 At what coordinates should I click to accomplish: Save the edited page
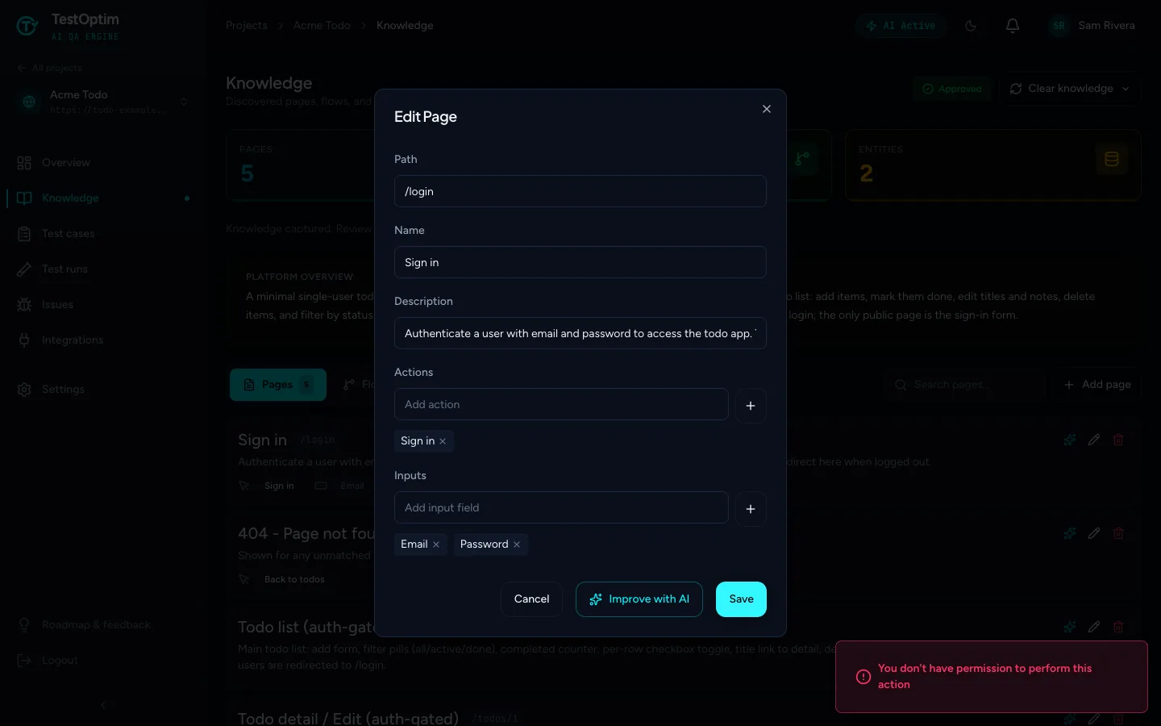[x=741, y=599]
